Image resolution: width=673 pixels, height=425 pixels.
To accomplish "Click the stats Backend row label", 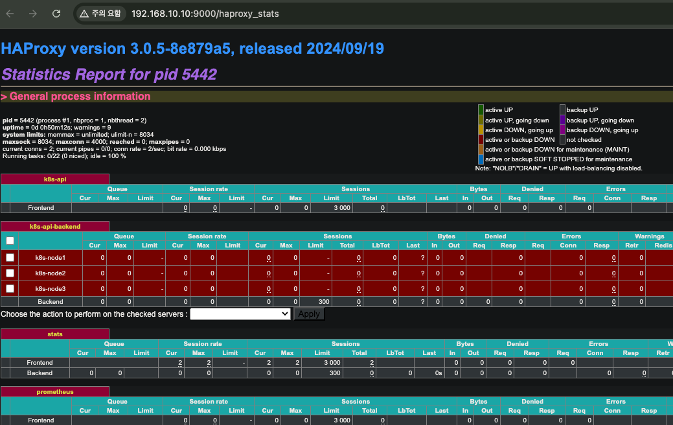I will point(40,373).
